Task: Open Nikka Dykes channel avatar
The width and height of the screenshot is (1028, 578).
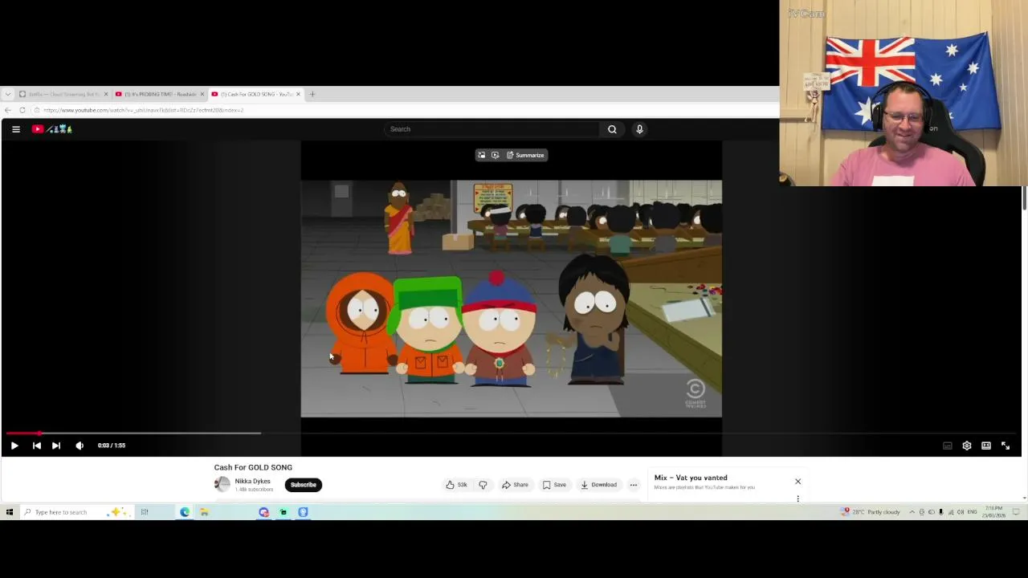Action: [x=222, y=484]
